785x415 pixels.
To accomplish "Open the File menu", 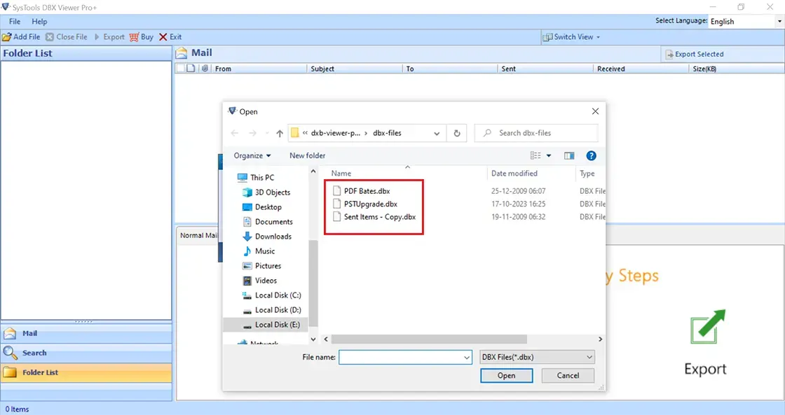I will (15, 22).
